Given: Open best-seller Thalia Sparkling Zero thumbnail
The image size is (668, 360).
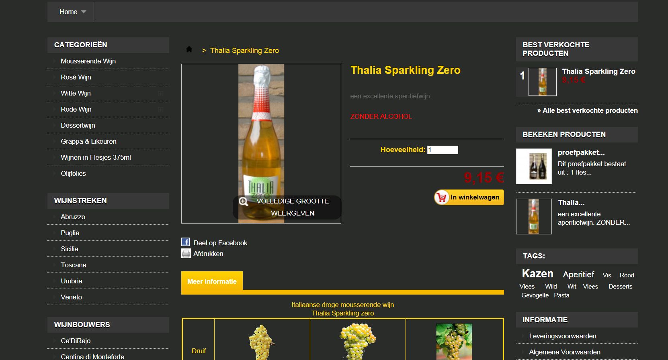Looking at the screenshot, I should pos(543,82).
